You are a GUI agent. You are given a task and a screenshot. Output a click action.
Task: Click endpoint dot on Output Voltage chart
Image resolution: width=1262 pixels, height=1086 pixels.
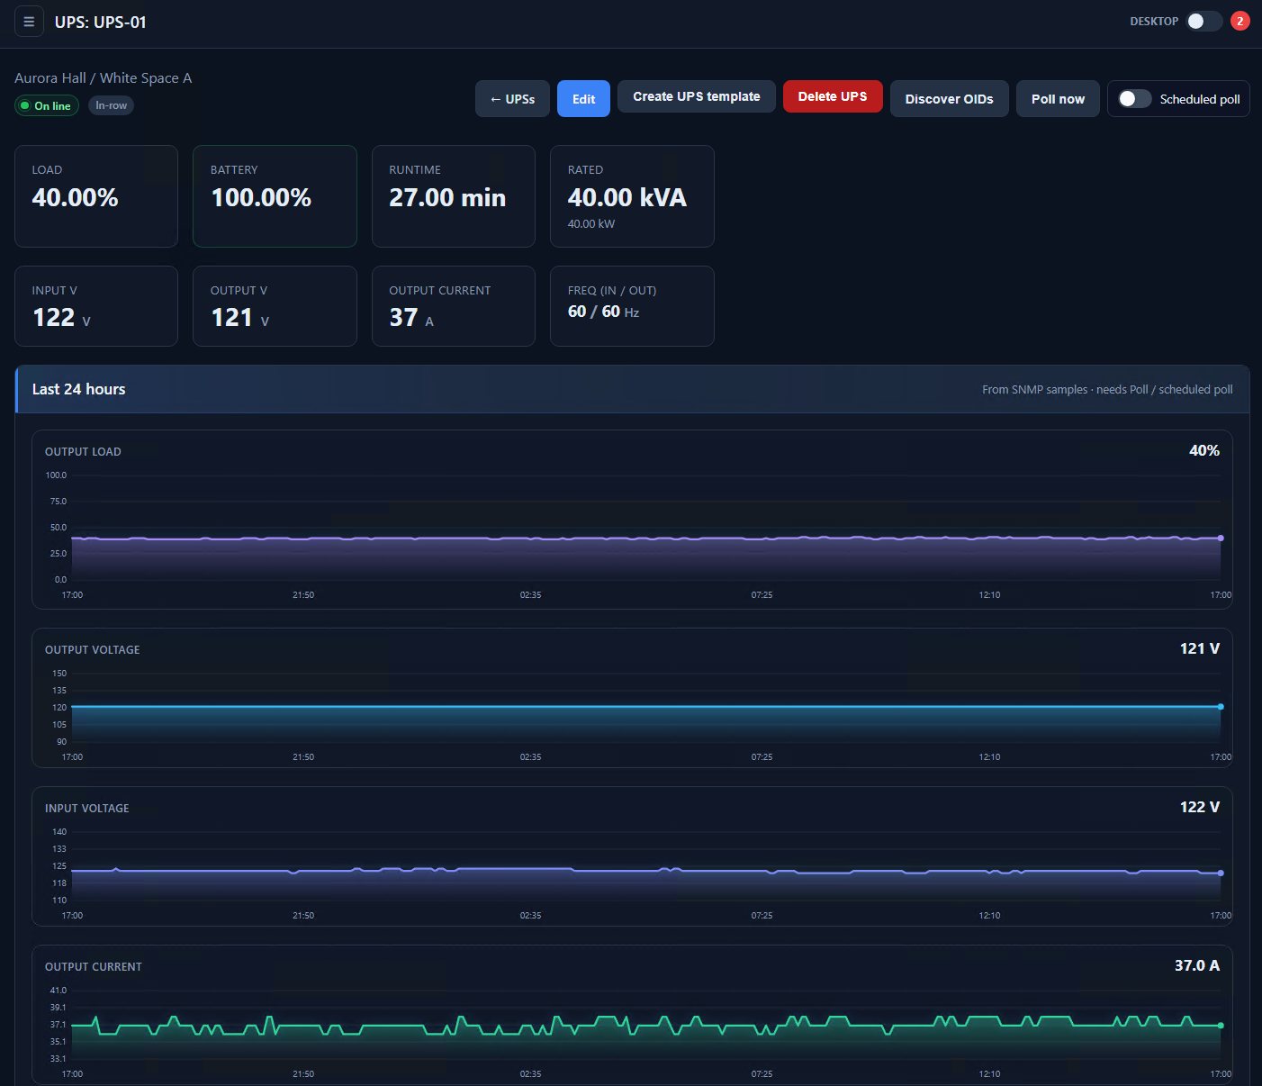click(1221, 707)
